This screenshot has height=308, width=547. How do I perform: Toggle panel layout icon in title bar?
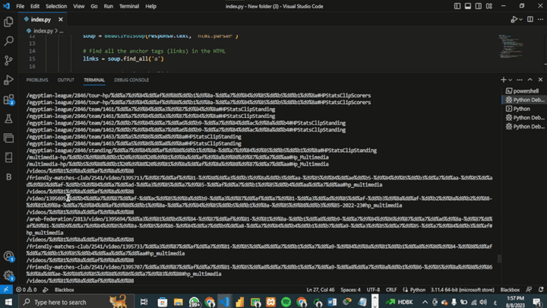[x=468, y=6]
